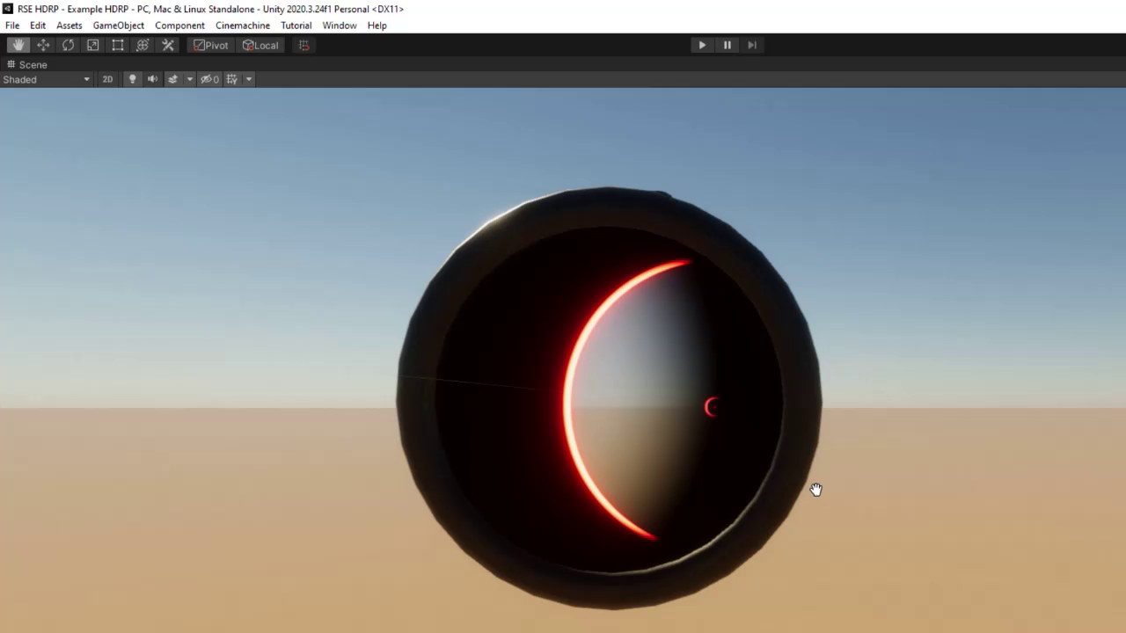1126x633 pixels.
Task: Open the Window menu
Action: pyautogui.click(x=340, y=25)
